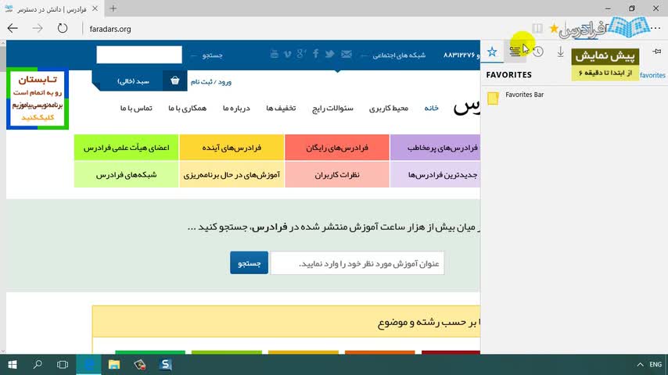Open the Twitter social icon
Image resolution: width=668 pixels, height=375 pixels.
tap(329, 54)
